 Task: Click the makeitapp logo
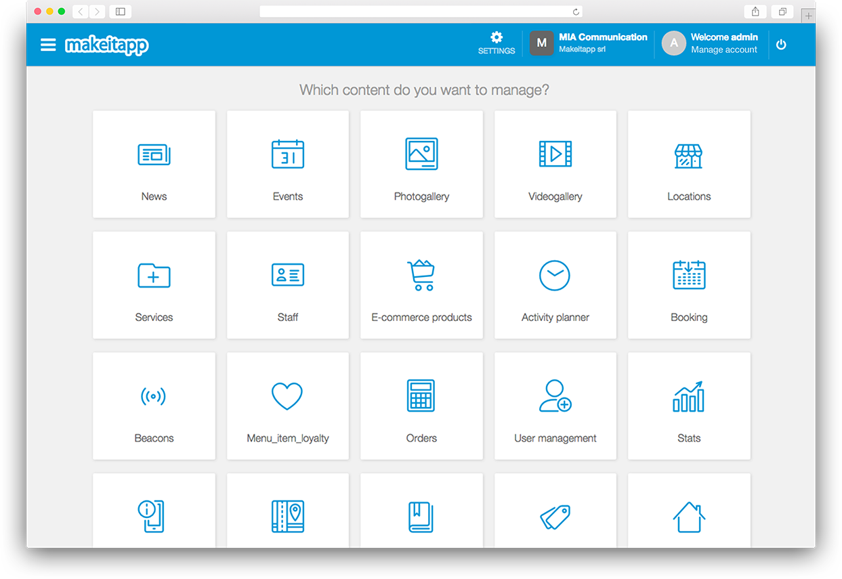pos(107,45)
